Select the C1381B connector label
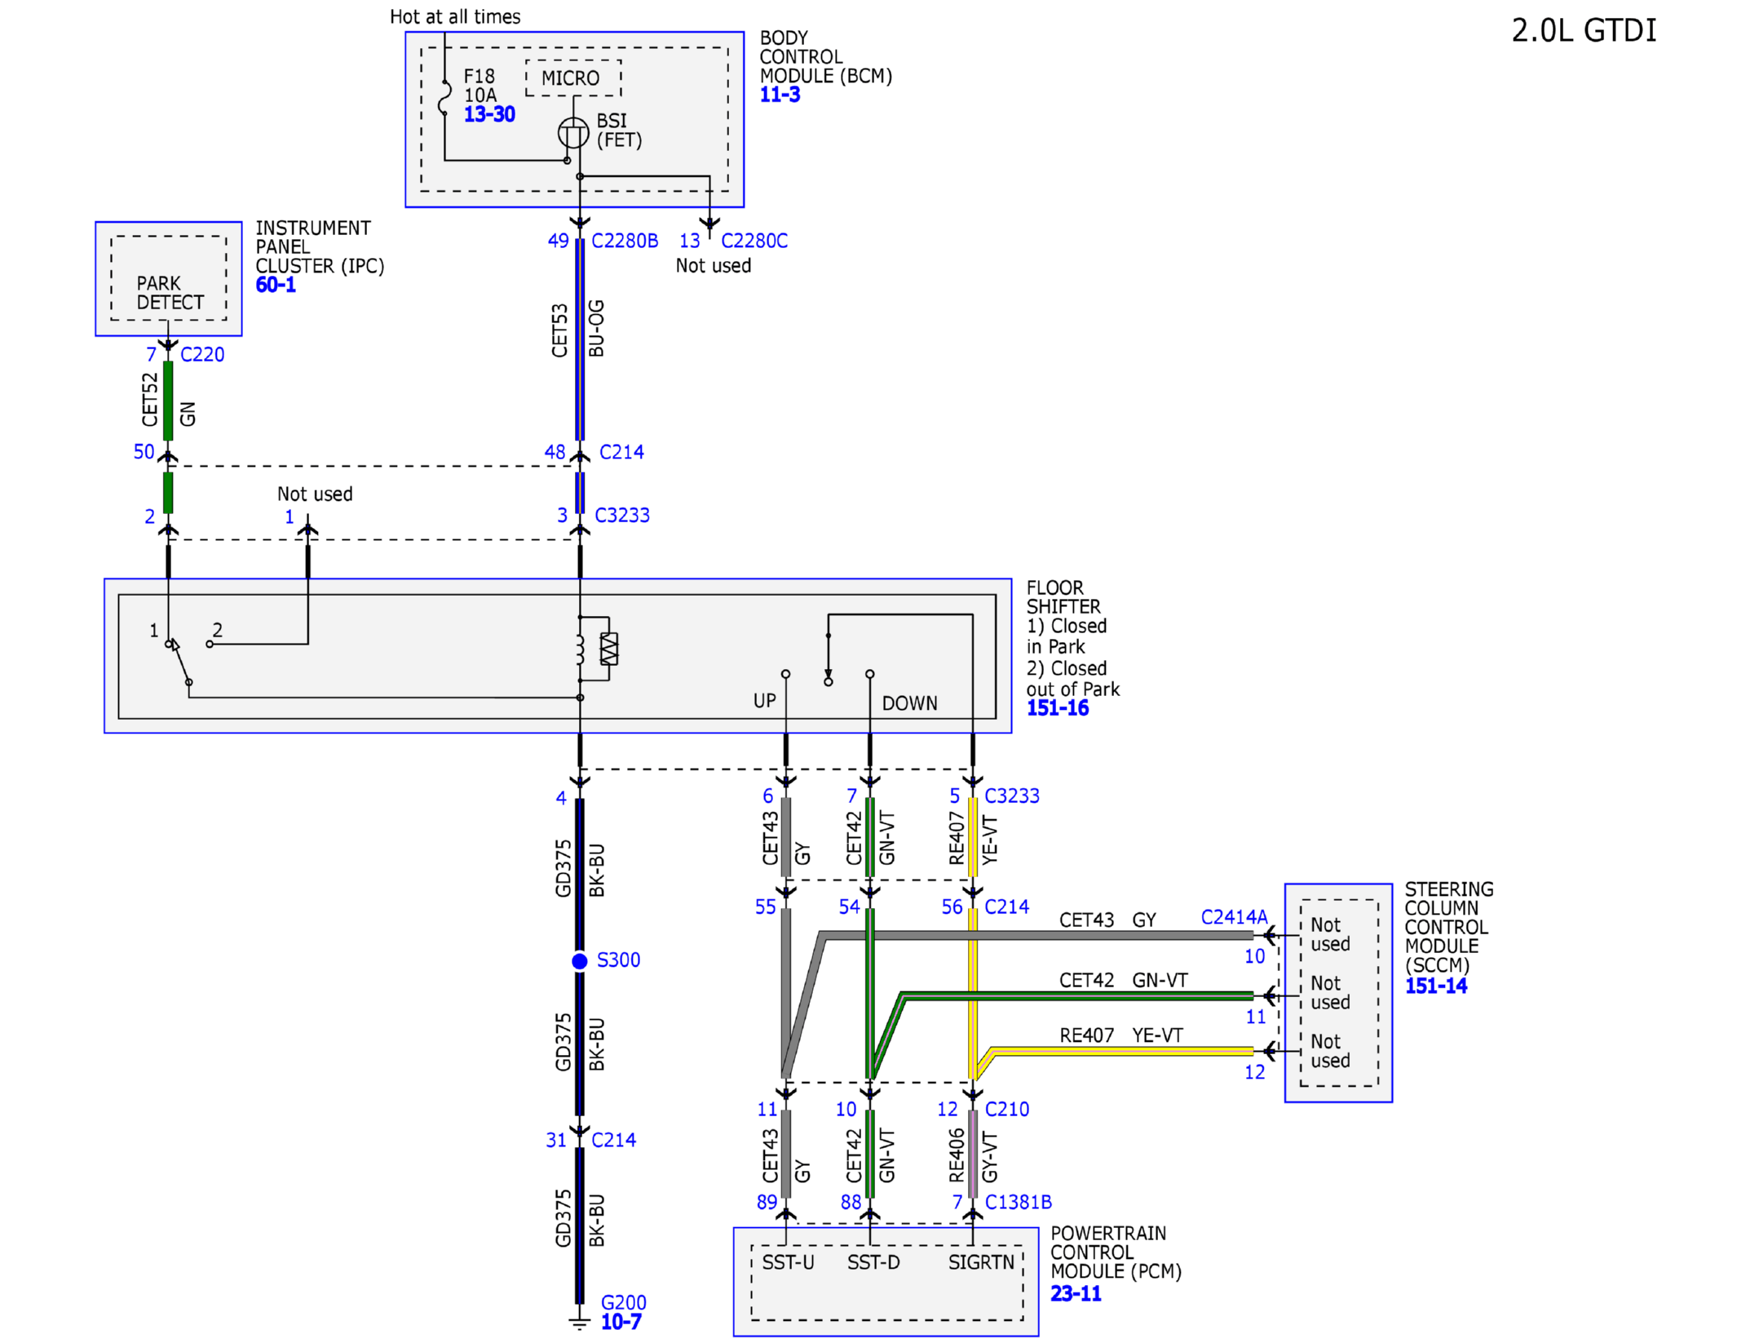1737x1343 pixels. point(1017,1201)
